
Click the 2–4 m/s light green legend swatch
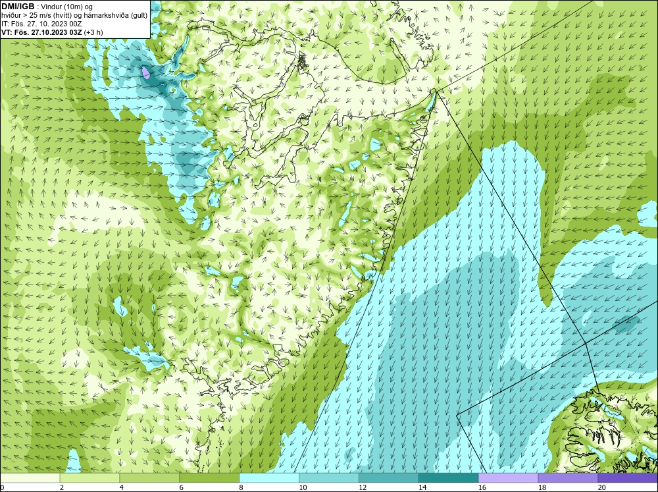pos(89,478)
